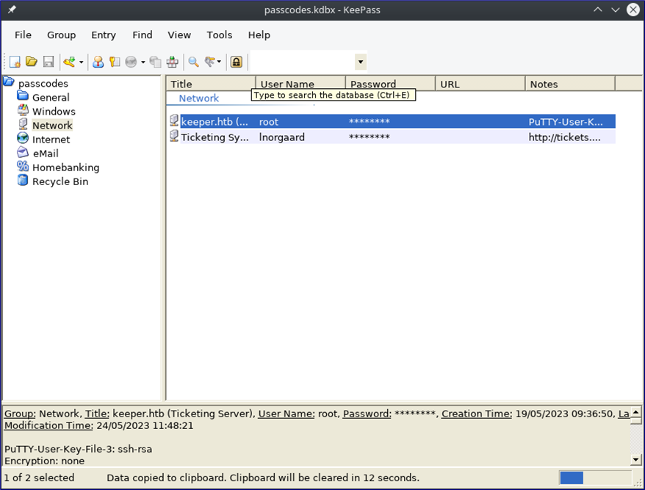Click the server icon of Ticketing entry
645x490 pixels.
174,136
